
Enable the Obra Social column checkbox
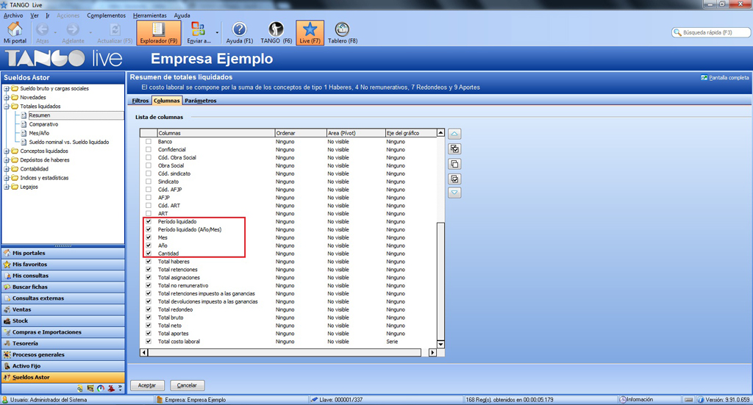pos(149,165)
